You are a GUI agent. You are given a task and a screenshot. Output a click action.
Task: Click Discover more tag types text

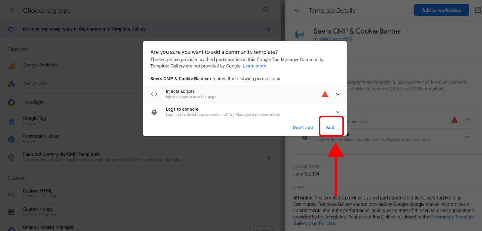click(x=84, y=29)
